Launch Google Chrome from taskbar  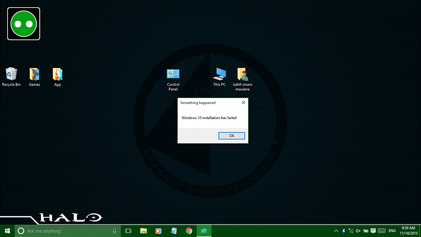(189, 231)
